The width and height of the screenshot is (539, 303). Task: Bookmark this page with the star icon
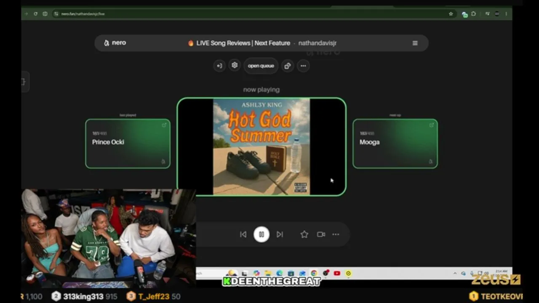(x=451, y=14)
